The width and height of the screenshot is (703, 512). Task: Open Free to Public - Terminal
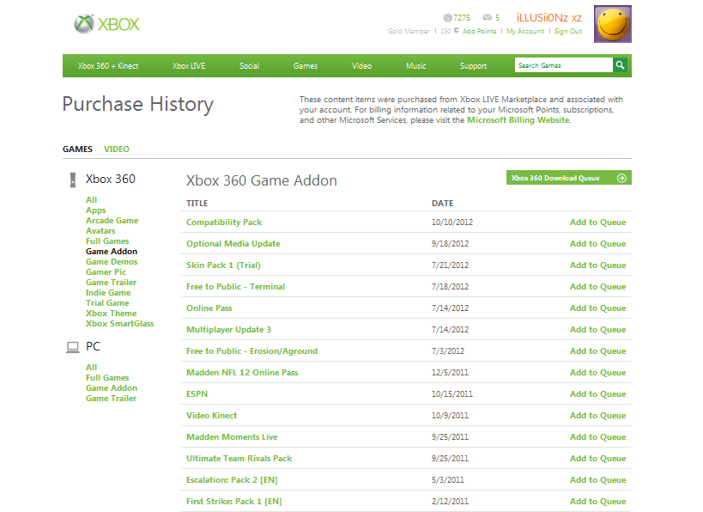point(235,287)
